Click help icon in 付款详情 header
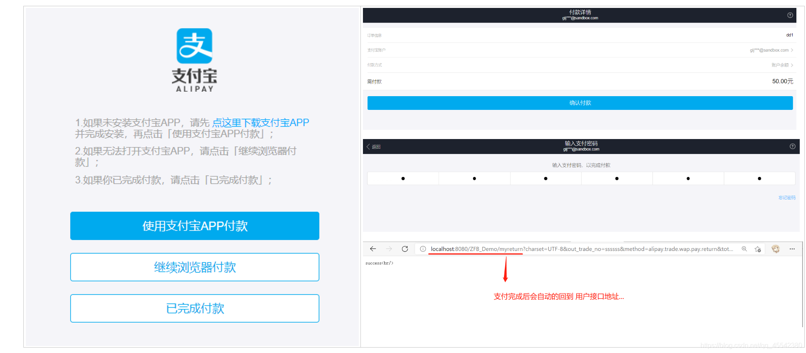This screenshot has height=353, width=806. point(790,15)
